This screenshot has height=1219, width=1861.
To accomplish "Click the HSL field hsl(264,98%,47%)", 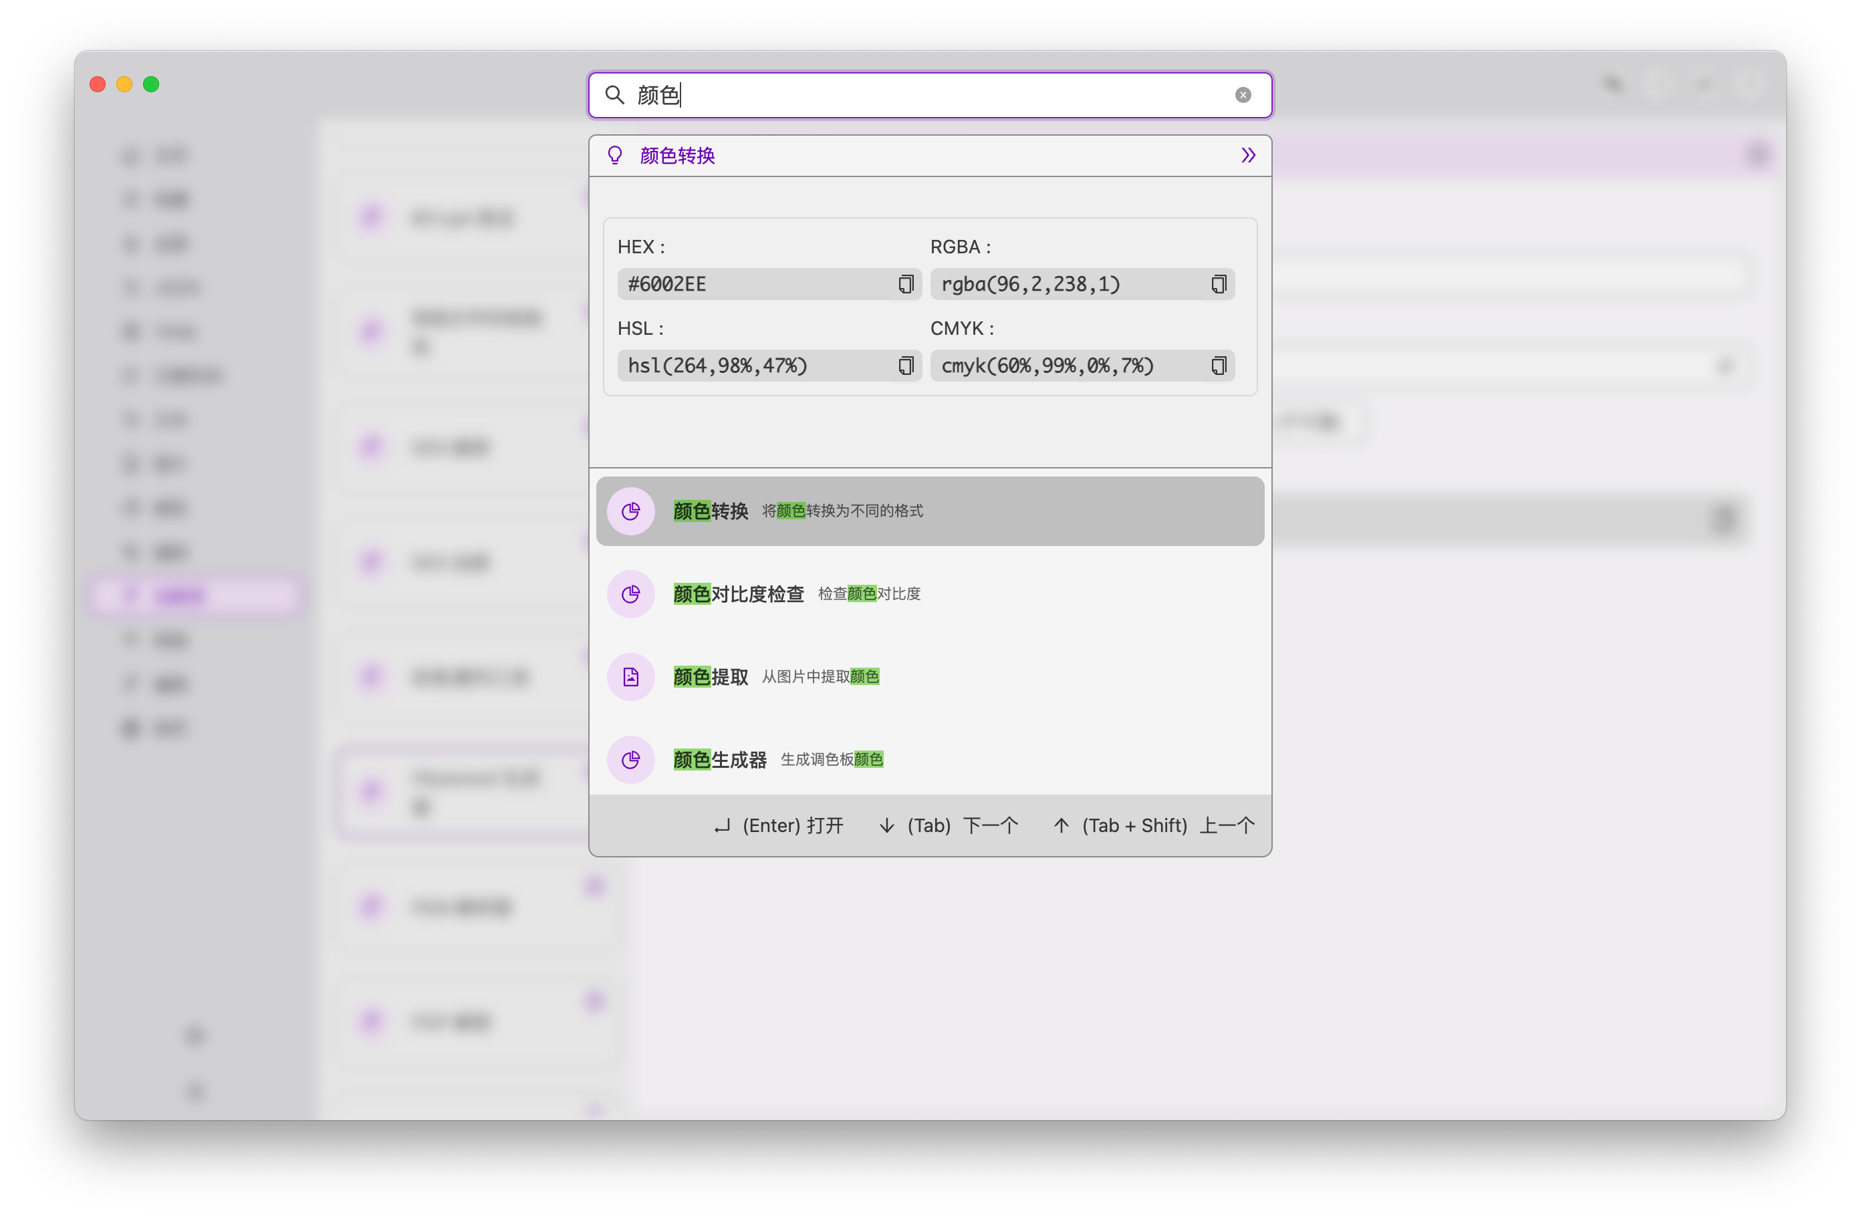I will coord(769,365).
